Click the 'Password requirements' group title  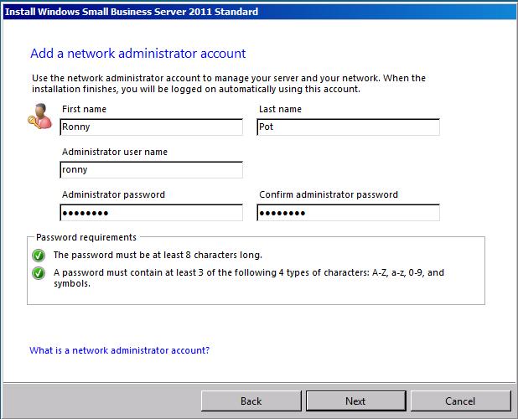86,237
